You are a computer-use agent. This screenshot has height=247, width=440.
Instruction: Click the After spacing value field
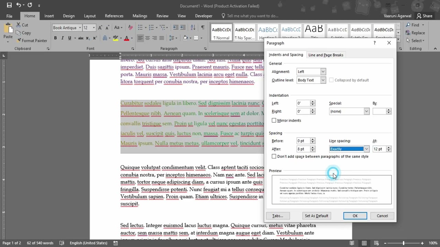coord(303,149)
